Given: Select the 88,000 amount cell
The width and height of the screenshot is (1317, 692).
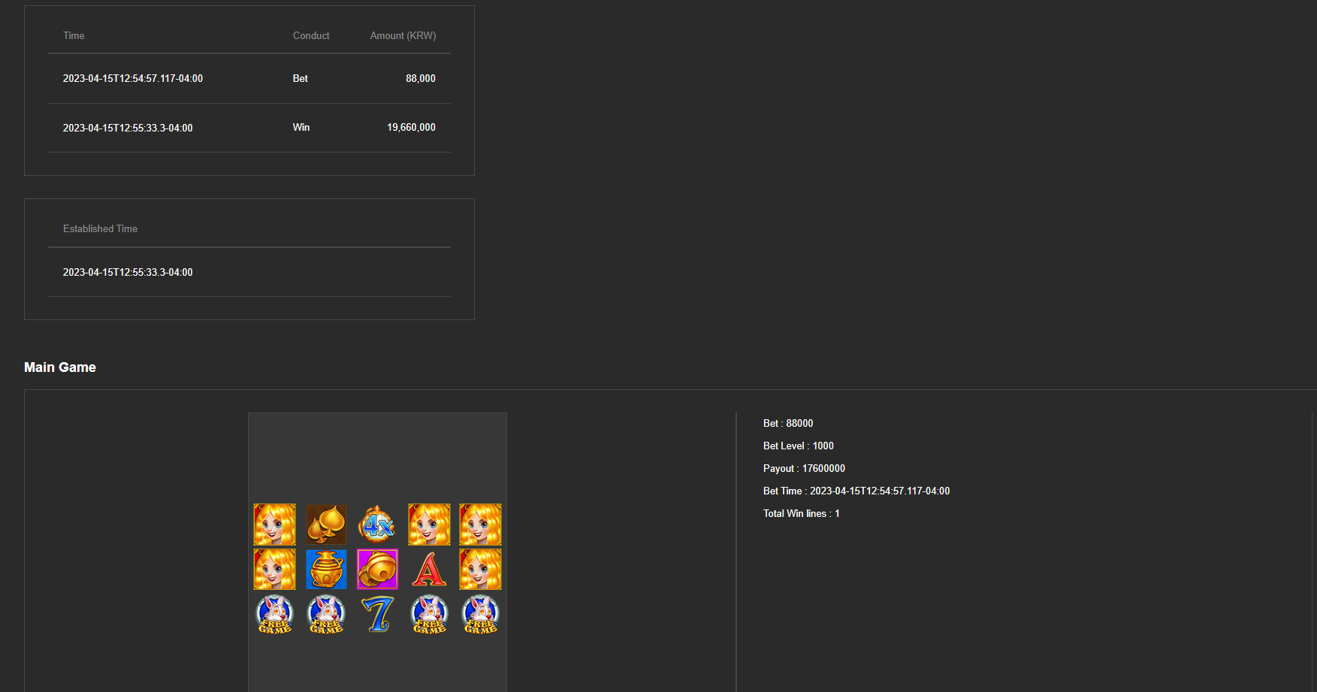Looking at the screenshot, I should coord(421,78).
